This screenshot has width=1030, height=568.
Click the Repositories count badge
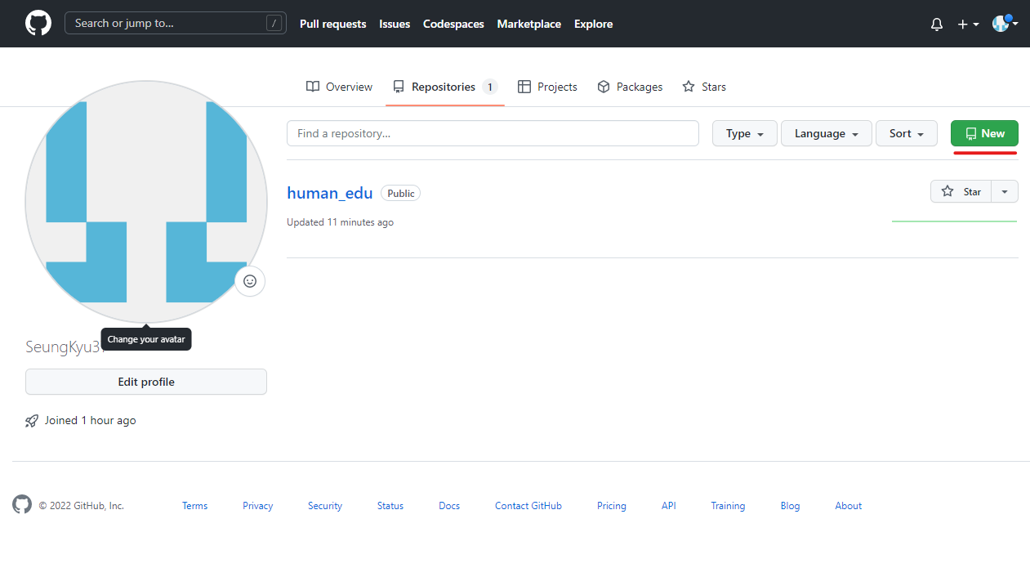pyautogui.click(x=490, y=87)
